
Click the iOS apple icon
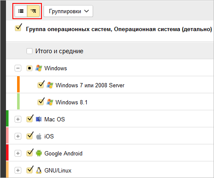click(39, 136)
